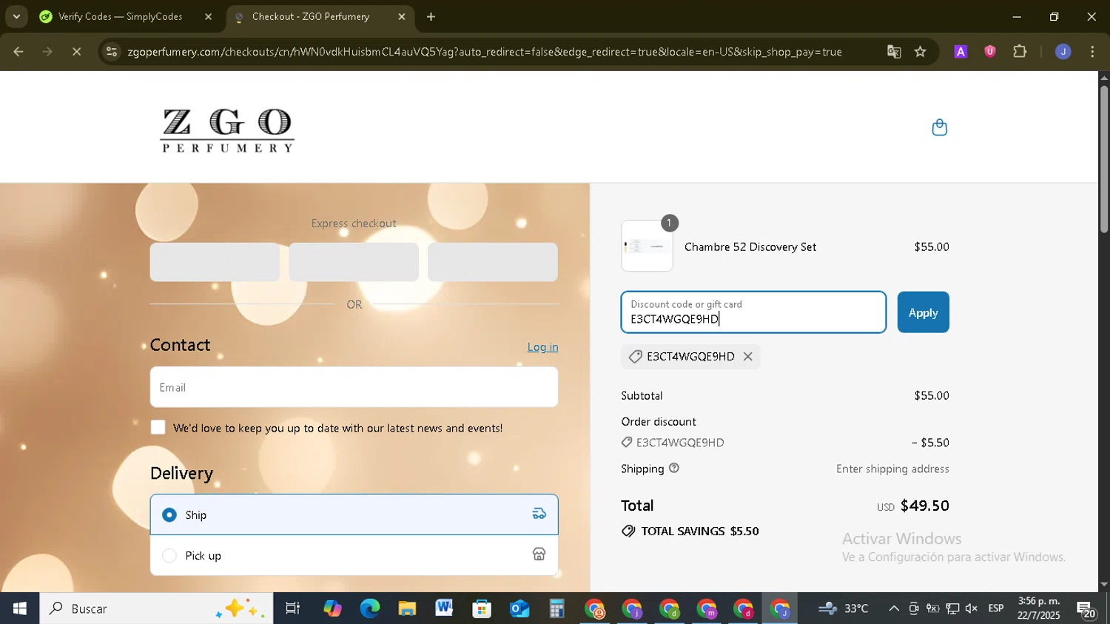Open the translate page icon
Screen dimensions: 1110x624
(x=894, y=52)
